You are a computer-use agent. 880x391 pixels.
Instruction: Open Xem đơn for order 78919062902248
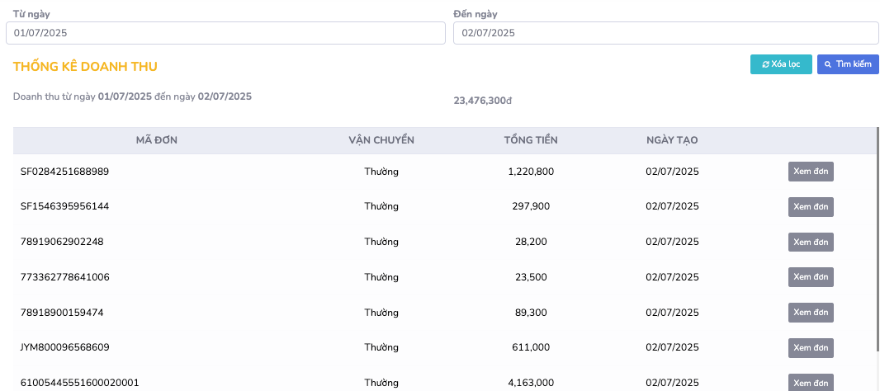(x=811, y=242)
